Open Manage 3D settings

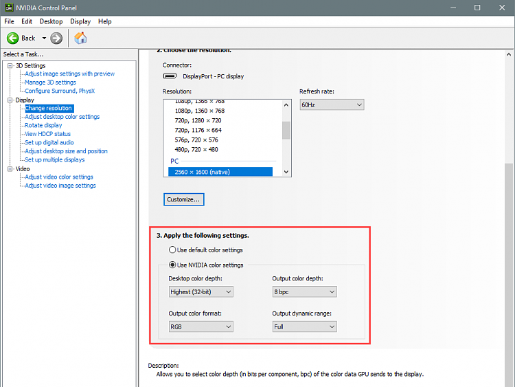tap(50, 82)
